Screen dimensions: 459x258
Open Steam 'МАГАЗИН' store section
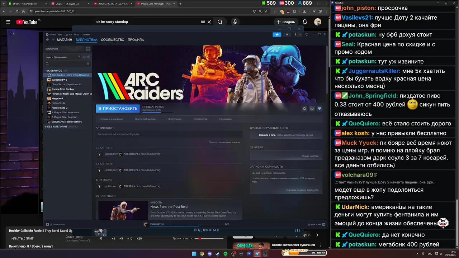tap(65, 40)
